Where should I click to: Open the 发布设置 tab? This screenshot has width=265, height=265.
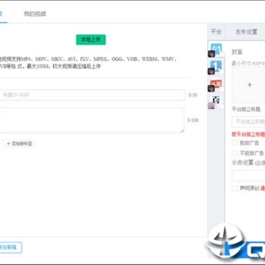click(x=247, y=32)
